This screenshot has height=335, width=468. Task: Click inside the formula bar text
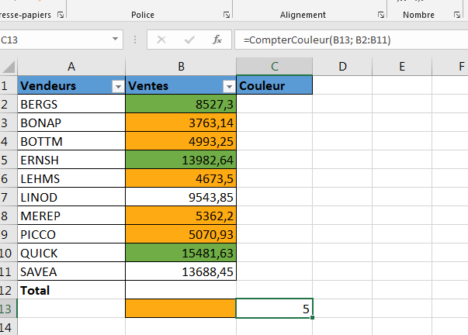349,40
